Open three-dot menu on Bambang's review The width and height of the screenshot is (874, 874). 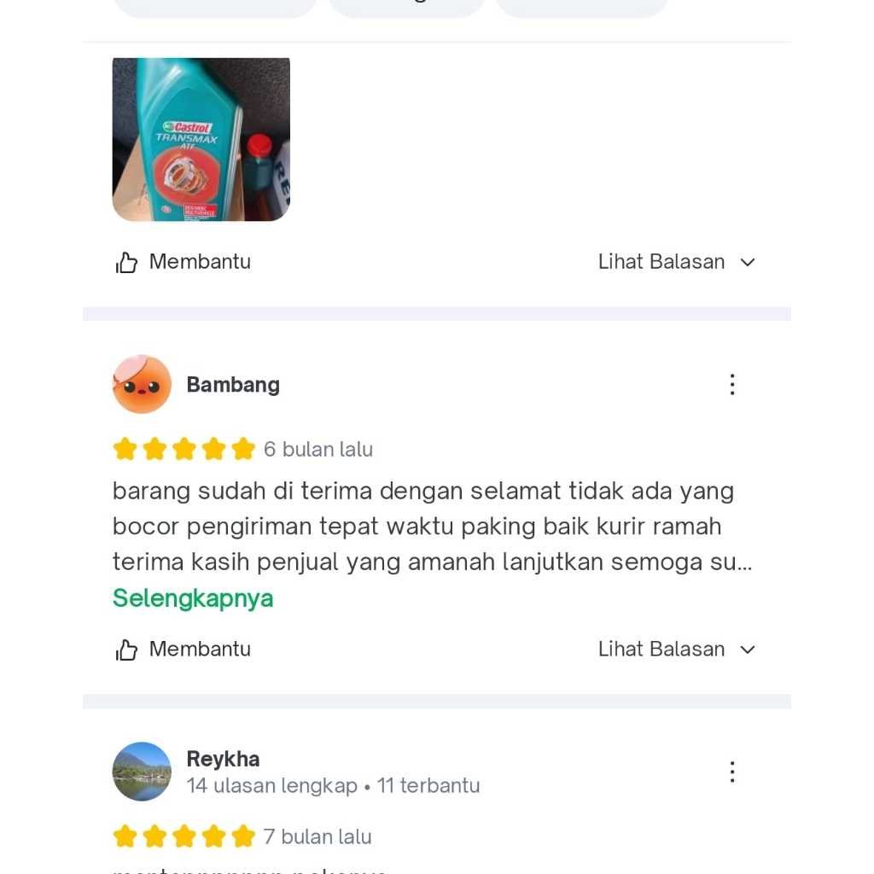732,385
